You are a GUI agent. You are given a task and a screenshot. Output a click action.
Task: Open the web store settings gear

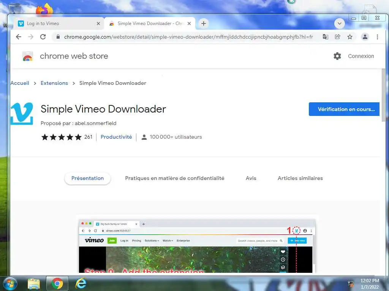click(x=337, y=56)
